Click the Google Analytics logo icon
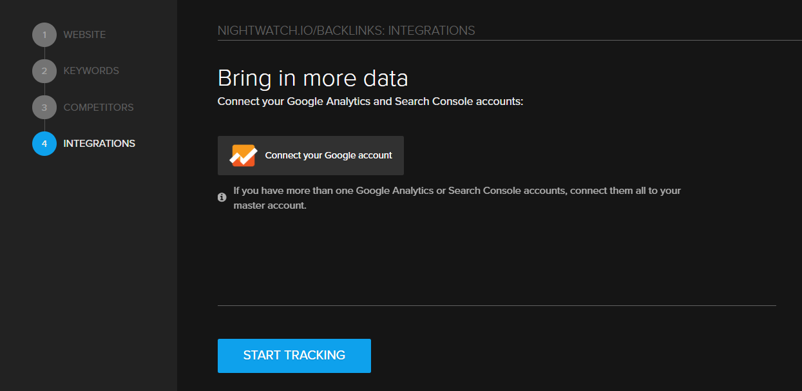Image resolution: width=802 pixels, height=391 pixels. click(243, 155)
